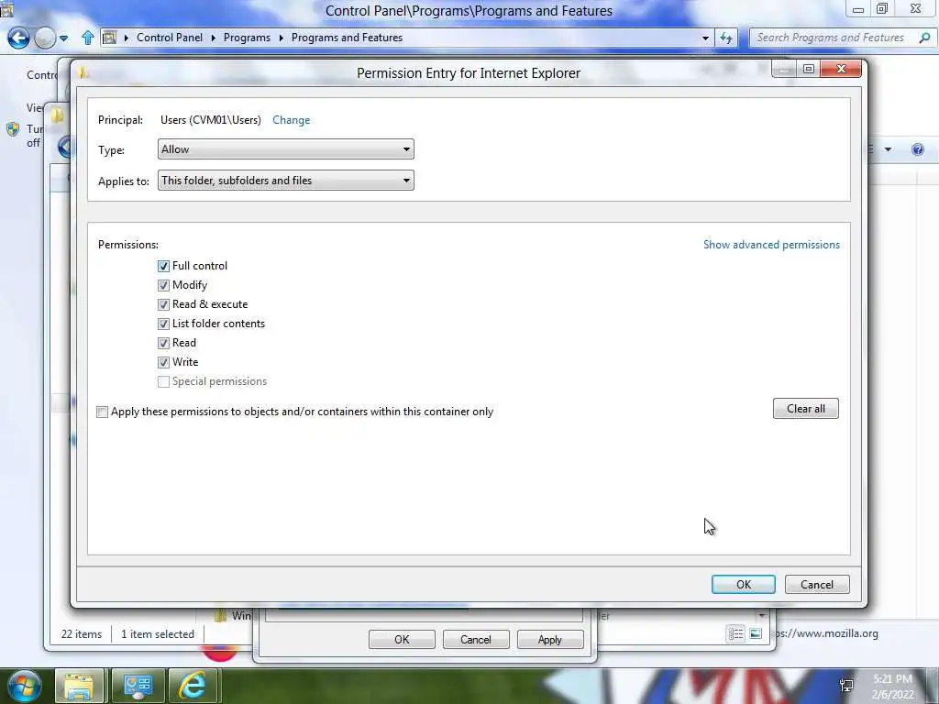Click the up arrow navigation icon
The image size is (939, 704).
coord(87,38)
